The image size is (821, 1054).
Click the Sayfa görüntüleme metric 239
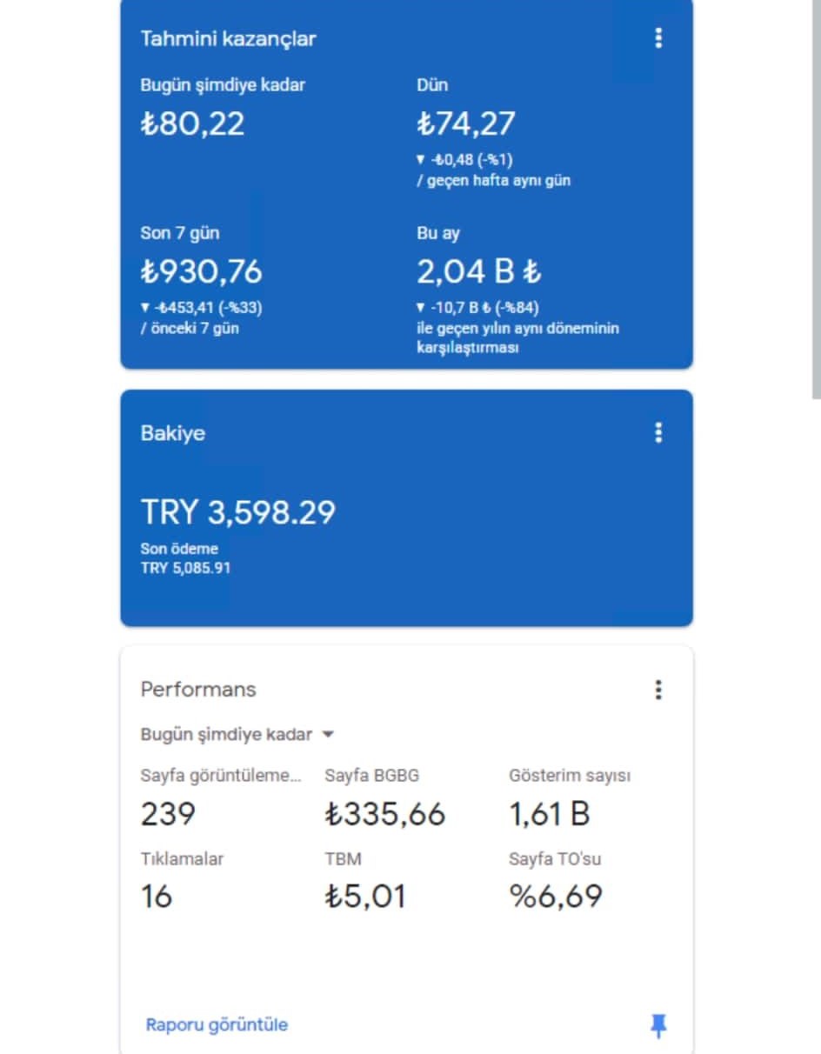(168, 814)
